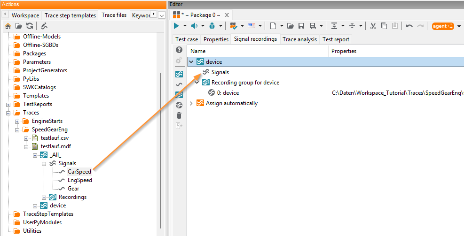The height and width of the screenshot is (236, 464).
Task: Close the Package 0 editor tab
Action: coord(227,15)
